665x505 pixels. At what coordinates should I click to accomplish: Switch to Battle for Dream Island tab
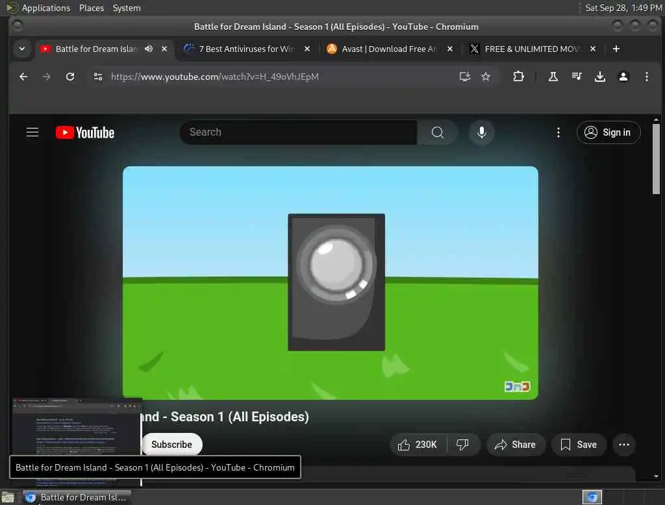96,49
